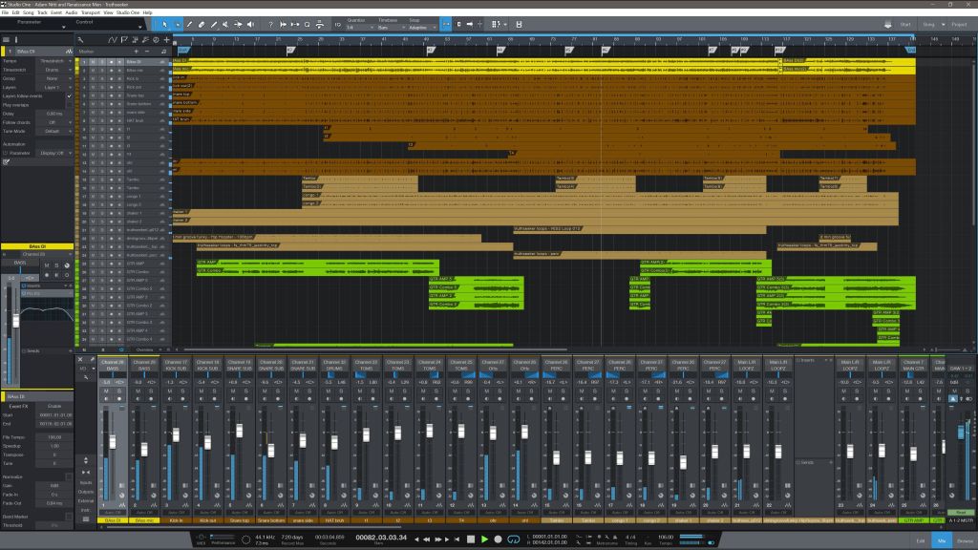This screenshot has height=550, width=978.
Task: Switch to Edit view via bottom-right button
Action: pos(920,541)
